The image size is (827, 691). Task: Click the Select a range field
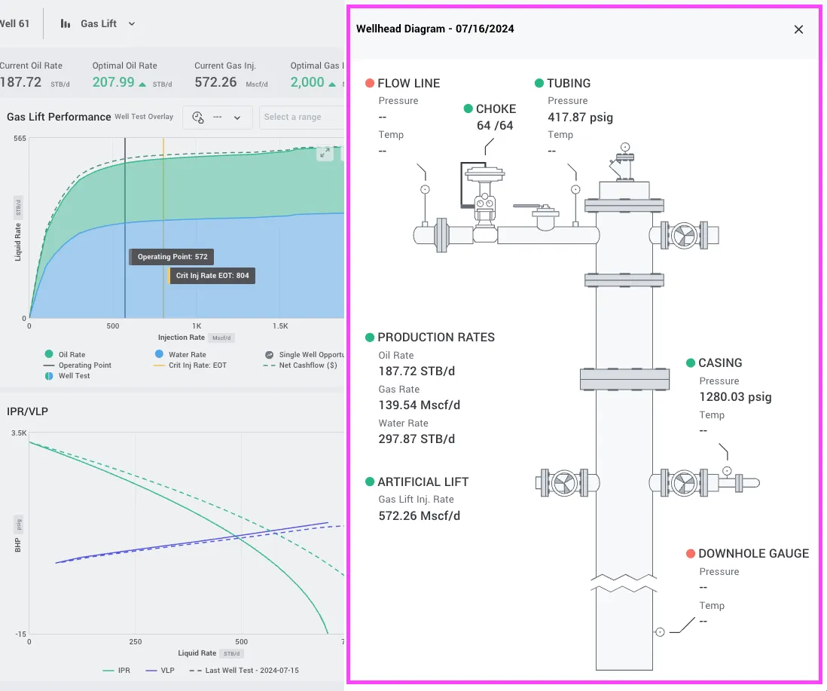[302, 117]
